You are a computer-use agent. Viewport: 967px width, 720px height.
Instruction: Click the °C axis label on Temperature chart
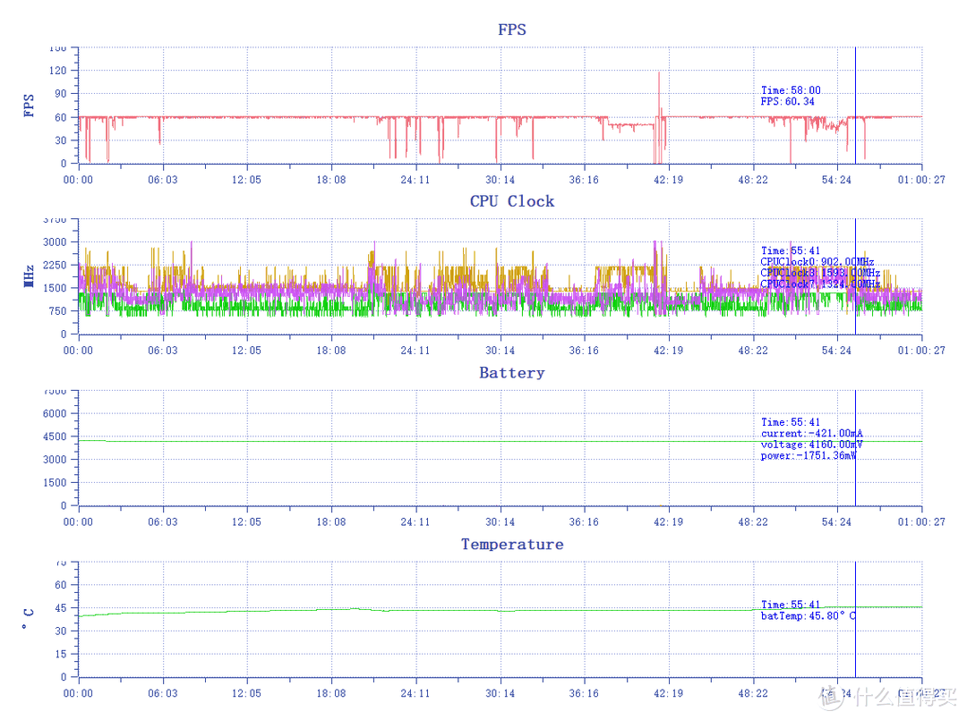tap(30, 619)
